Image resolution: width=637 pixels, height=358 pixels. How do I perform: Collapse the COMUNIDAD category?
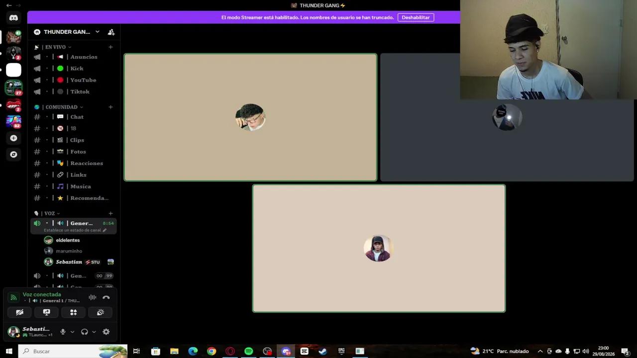tap(59, 107)
